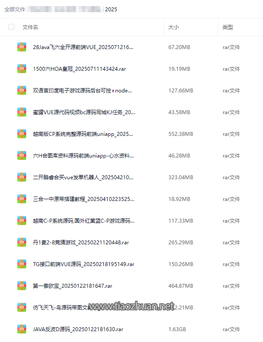Sort by the 大小 column header
Screen dimensions: 263x342
174,27
